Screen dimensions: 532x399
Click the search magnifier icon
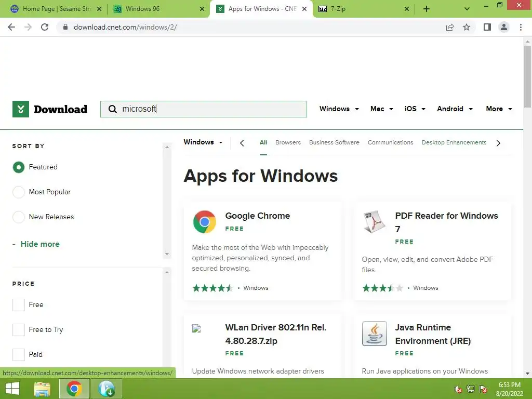point(112,109)
